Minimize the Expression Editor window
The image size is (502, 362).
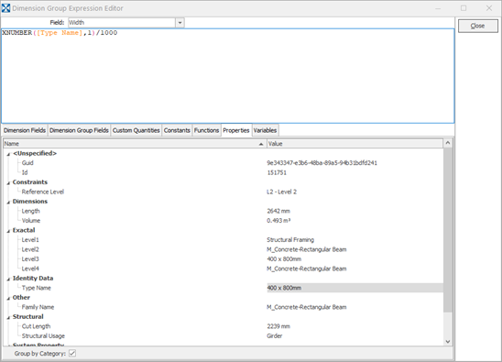pyautogui.click(x=438, y=8)
